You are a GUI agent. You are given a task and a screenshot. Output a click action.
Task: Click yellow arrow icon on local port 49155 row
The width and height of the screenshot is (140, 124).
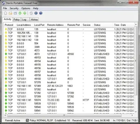pyautogui.click(x=6, y=65)
